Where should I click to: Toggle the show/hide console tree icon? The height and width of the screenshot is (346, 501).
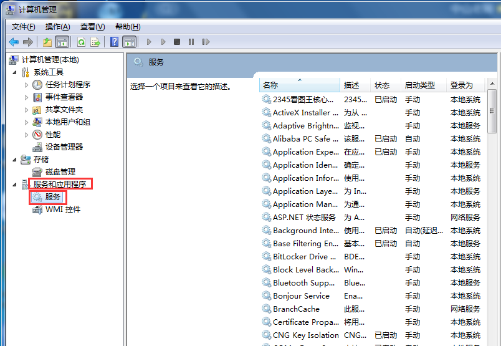(62, 42)
